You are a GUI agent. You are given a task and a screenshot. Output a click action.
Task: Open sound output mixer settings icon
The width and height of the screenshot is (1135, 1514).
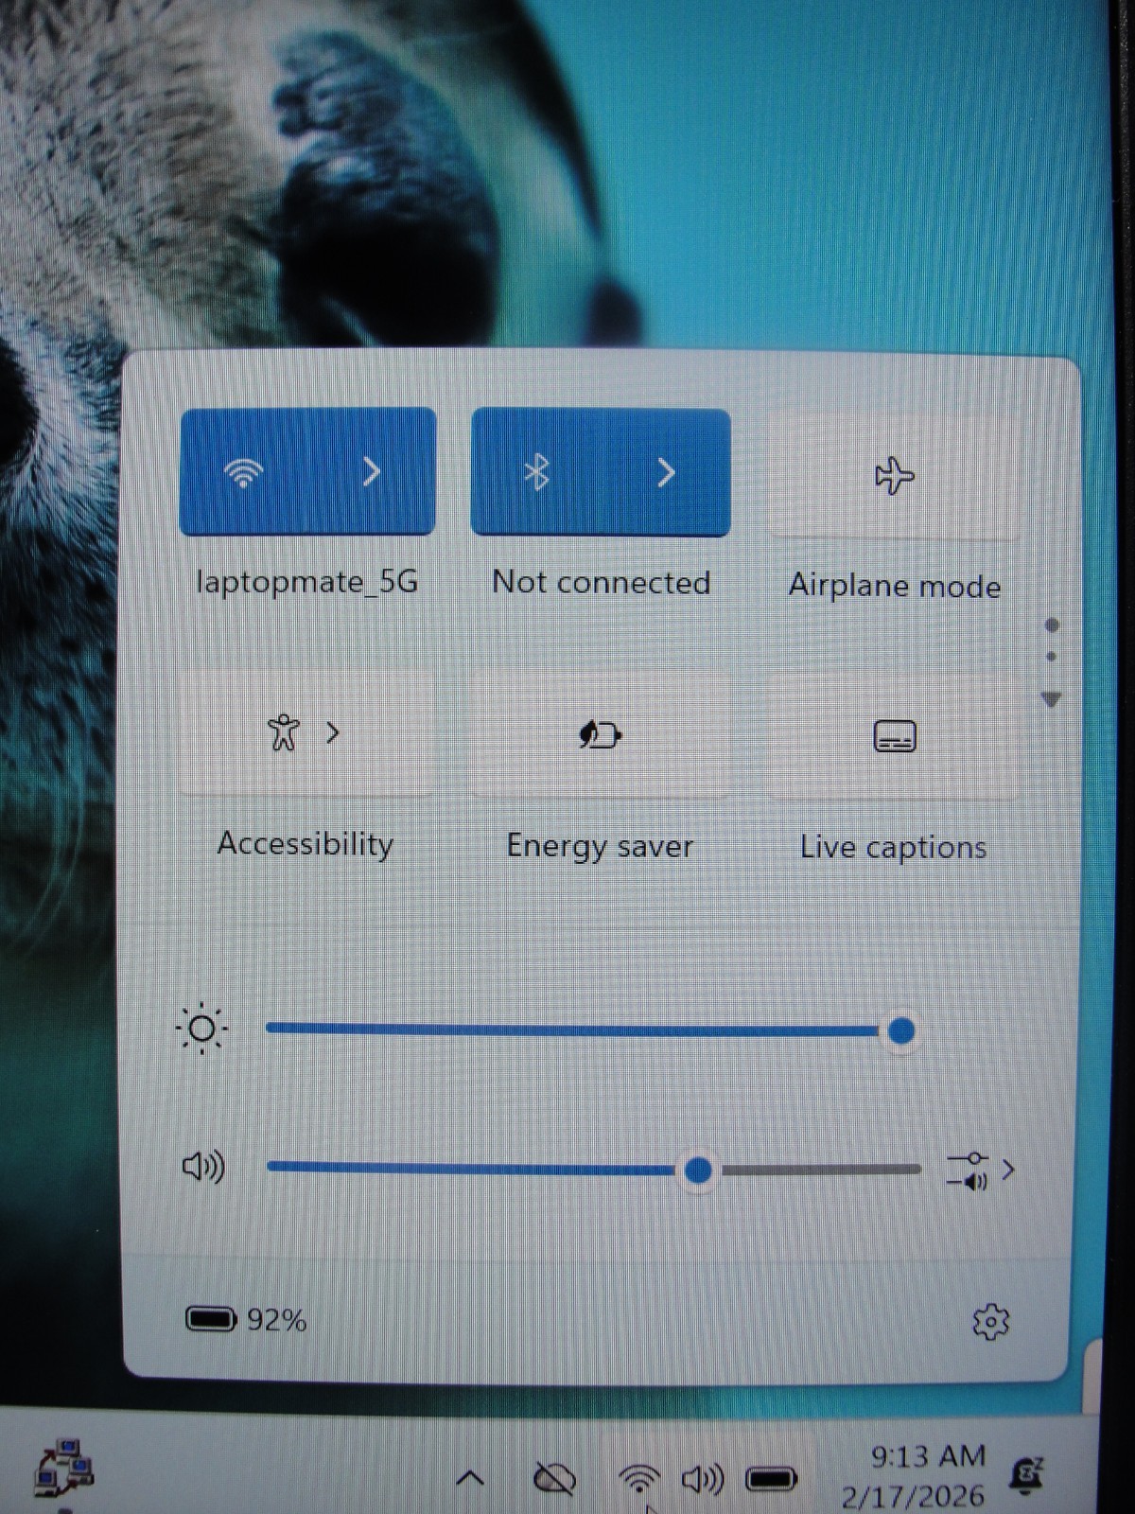point(967,1170)
